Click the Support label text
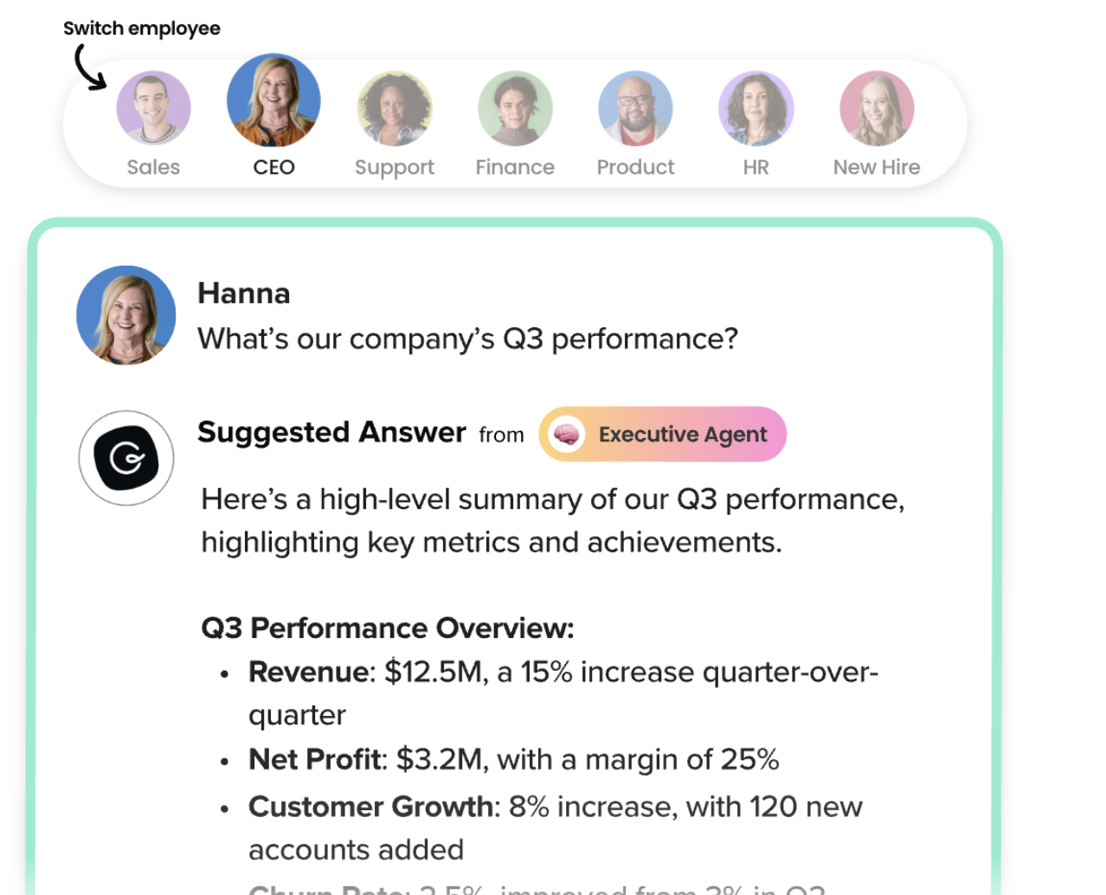This screenshot has height=895, width=1106. click(395, 167)
